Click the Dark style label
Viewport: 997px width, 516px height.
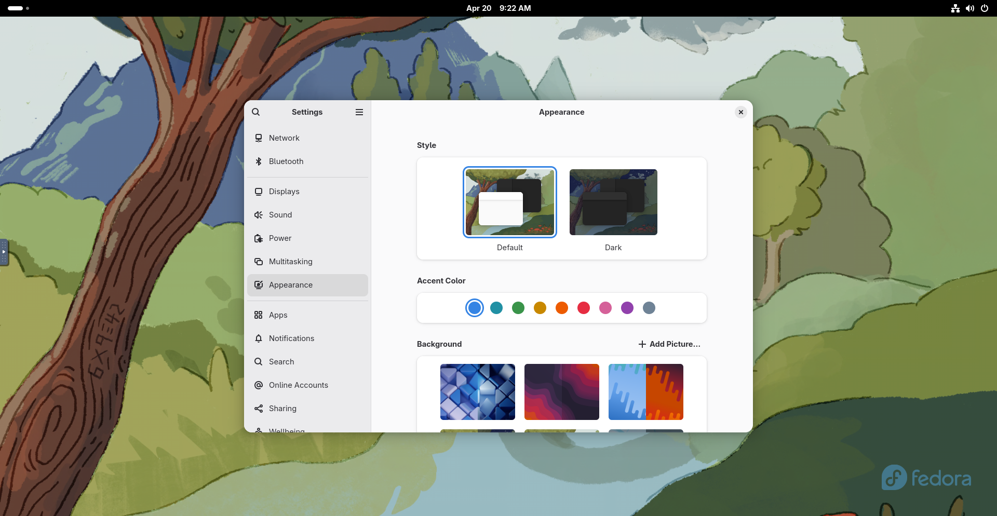pos(613,248)
